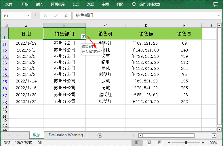Open the 页面布局 ribbon tab
The image size is (223, 146).
[x=58, y=4]
